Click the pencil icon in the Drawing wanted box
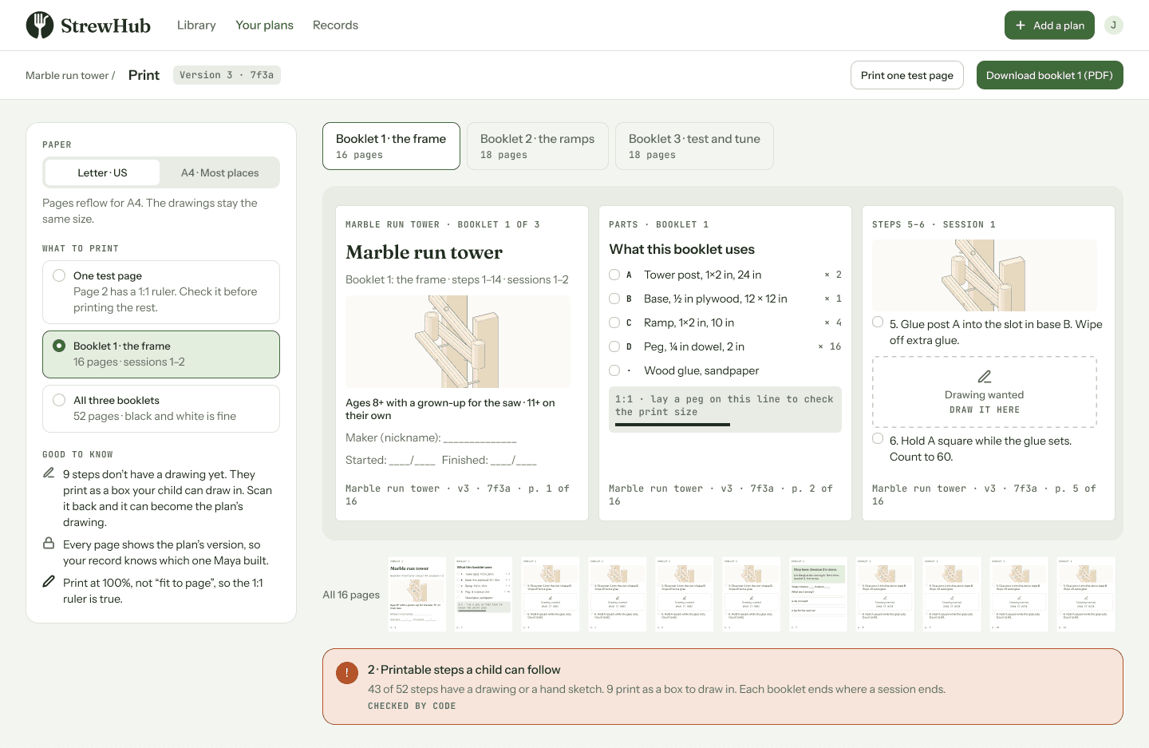 [985, 377]
